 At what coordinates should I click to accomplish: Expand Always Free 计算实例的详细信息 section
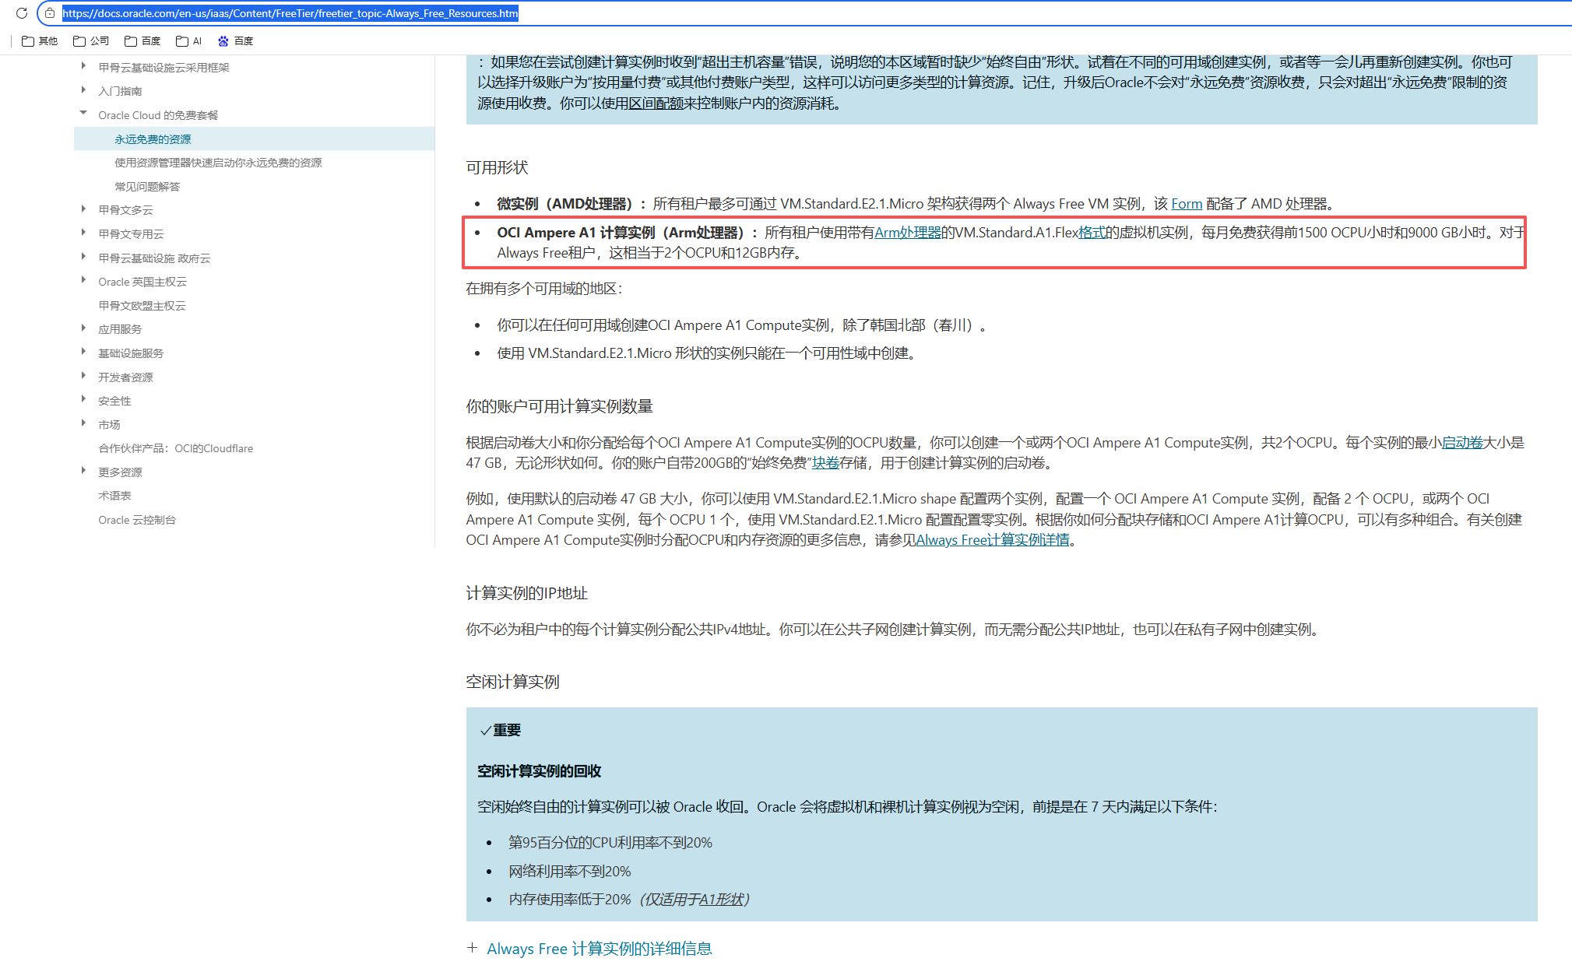pyautogui.click(x=589, y=949)
